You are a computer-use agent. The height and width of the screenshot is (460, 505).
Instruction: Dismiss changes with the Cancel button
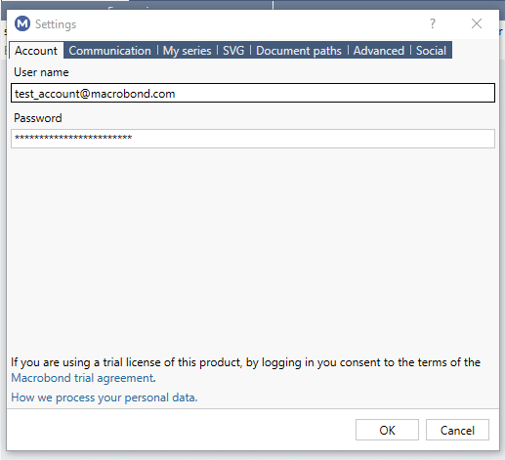457,430
